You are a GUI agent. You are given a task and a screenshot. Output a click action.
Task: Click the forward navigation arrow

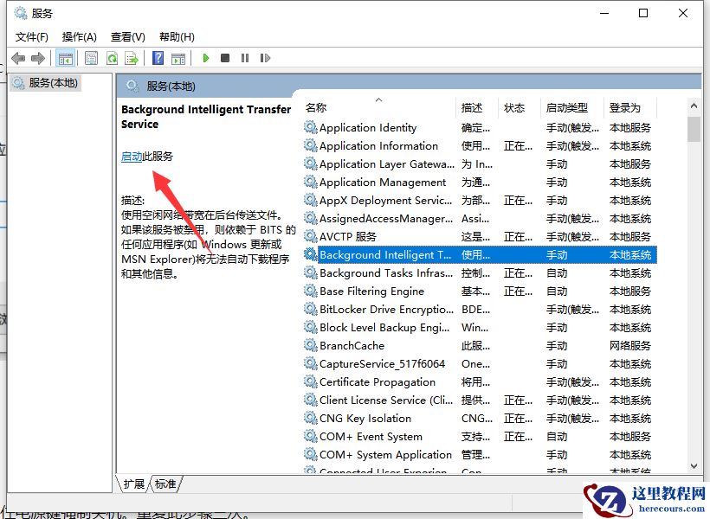[38, 58]
